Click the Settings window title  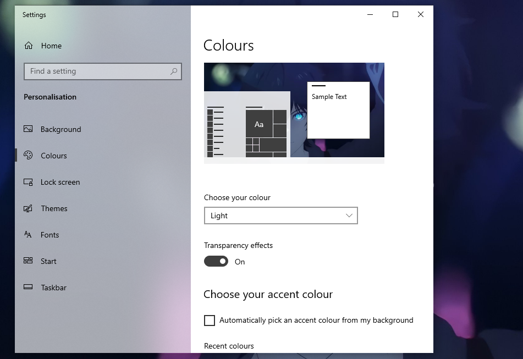pyautogui.click(x=34, y=15)
